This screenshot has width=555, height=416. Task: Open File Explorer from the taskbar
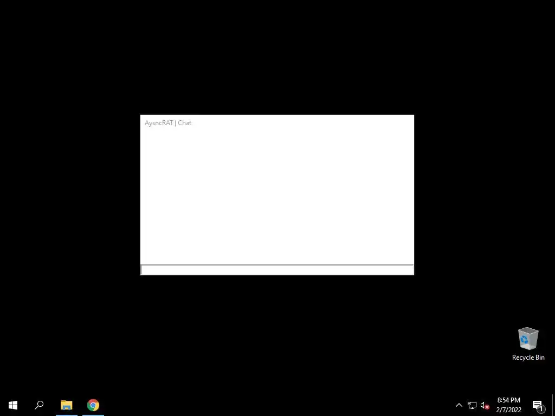67,405
